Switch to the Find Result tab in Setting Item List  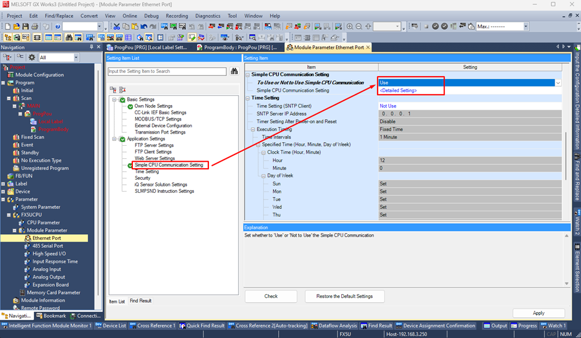point(140,301)
